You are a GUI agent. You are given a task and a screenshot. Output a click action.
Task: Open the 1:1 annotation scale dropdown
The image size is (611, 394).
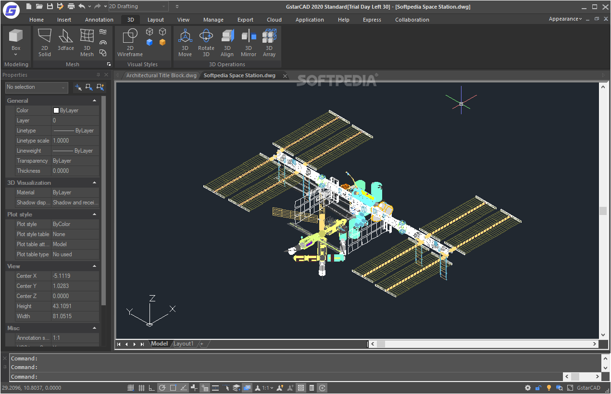[x=268, y=388]
